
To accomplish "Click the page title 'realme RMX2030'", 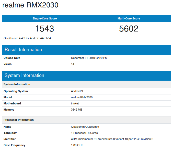I will (30, 5).
